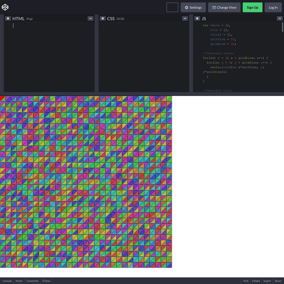Screen dimensions: 284x284
Task: Open the Change View menu
Action: tap(224, 7)
